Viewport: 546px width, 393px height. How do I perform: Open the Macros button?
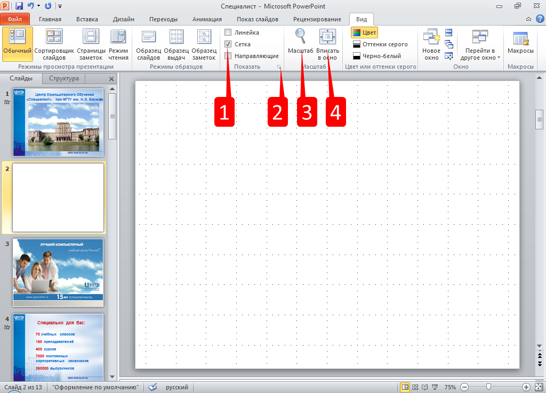point(520,44)
